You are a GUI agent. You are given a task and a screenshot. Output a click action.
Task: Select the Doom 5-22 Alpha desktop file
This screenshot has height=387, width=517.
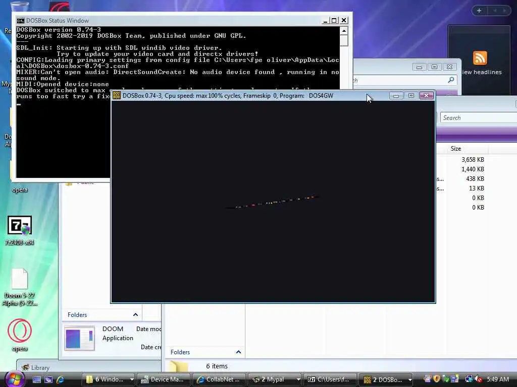click(20, 287)
